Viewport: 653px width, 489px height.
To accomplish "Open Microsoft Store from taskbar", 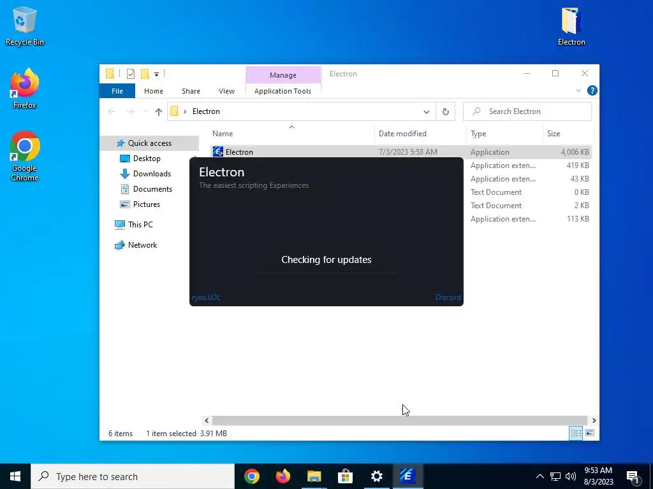I will tap(345, 476).
